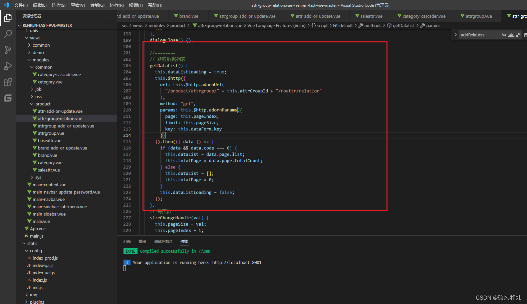Open the Gitee icon in activity bar
Screen dimensions: 527x304
8,98
